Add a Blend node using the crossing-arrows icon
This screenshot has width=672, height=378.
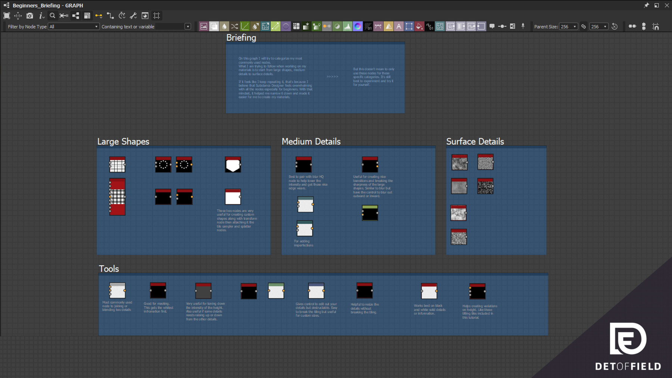click(235, 26)
